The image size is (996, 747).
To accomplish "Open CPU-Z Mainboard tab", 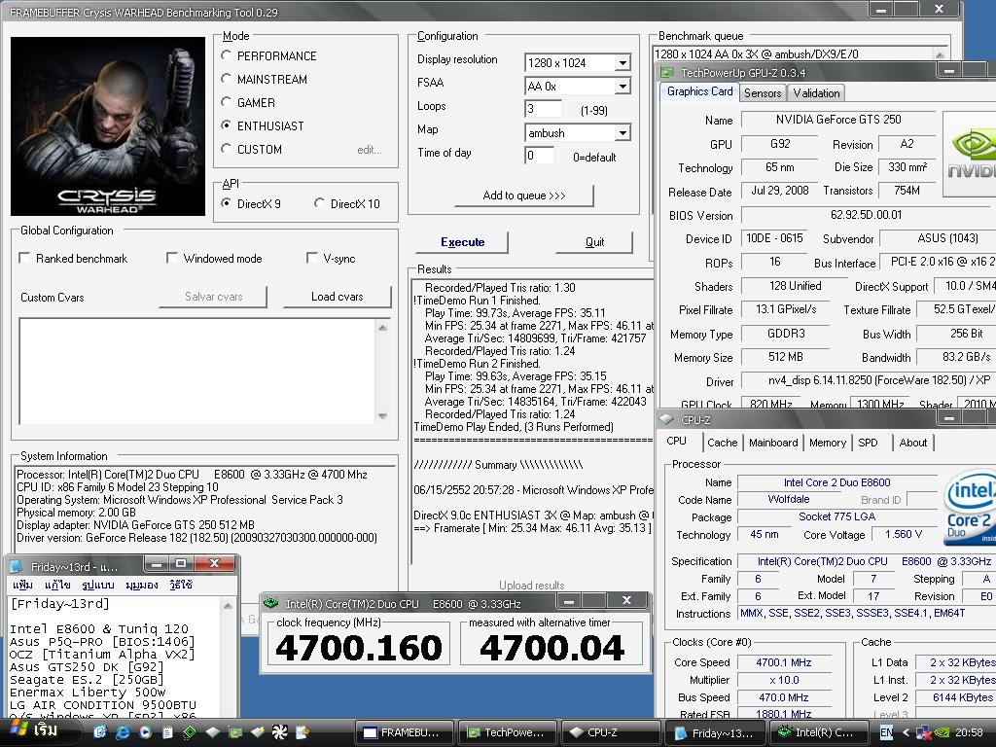I will (773, 443).
